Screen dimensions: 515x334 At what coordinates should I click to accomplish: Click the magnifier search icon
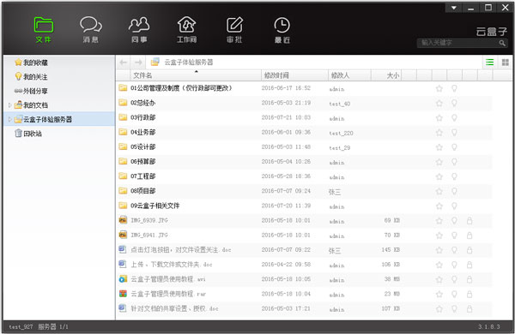502,43
